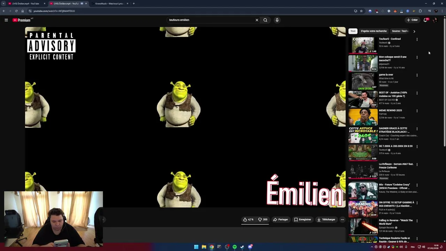This screenshot has height=251, width=446.
Task: Open video title game la over
Action: click(386, 75)
